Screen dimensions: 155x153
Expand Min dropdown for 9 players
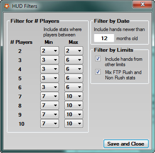coord(49,115)
